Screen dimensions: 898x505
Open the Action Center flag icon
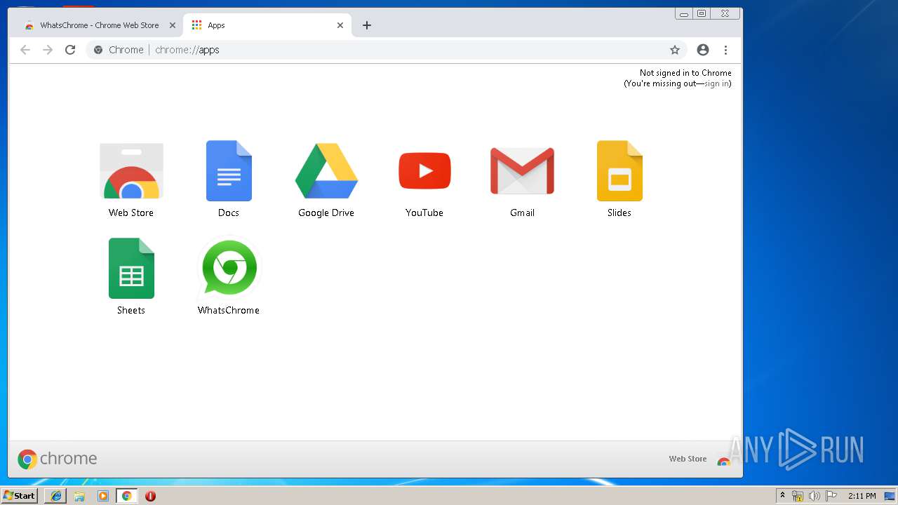831,496
